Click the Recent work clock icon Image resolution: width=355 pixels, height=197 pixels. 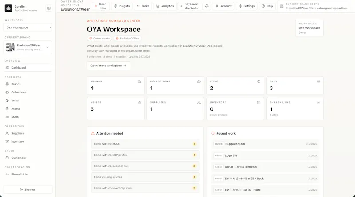pyautogui.click(x=213, y=133)
